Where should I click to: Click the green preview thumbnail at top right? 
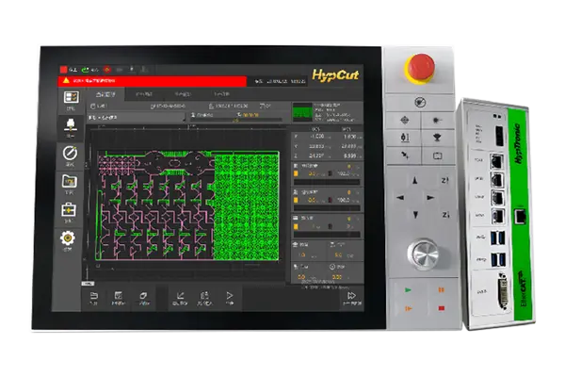(x=302, y=112)
